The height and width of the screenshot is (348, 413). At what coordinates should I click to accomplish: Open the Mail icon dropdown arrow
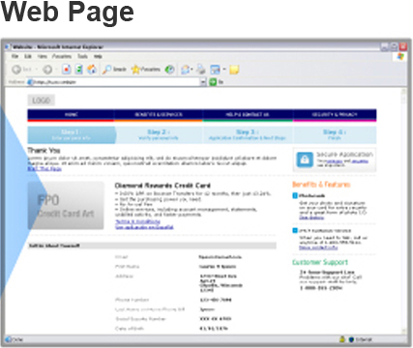click(x=192, y=70)
